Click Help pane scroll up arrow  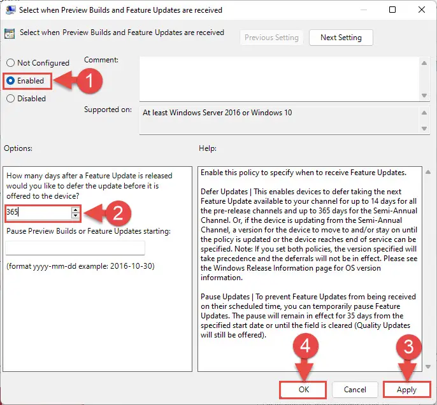coord(428,172)
